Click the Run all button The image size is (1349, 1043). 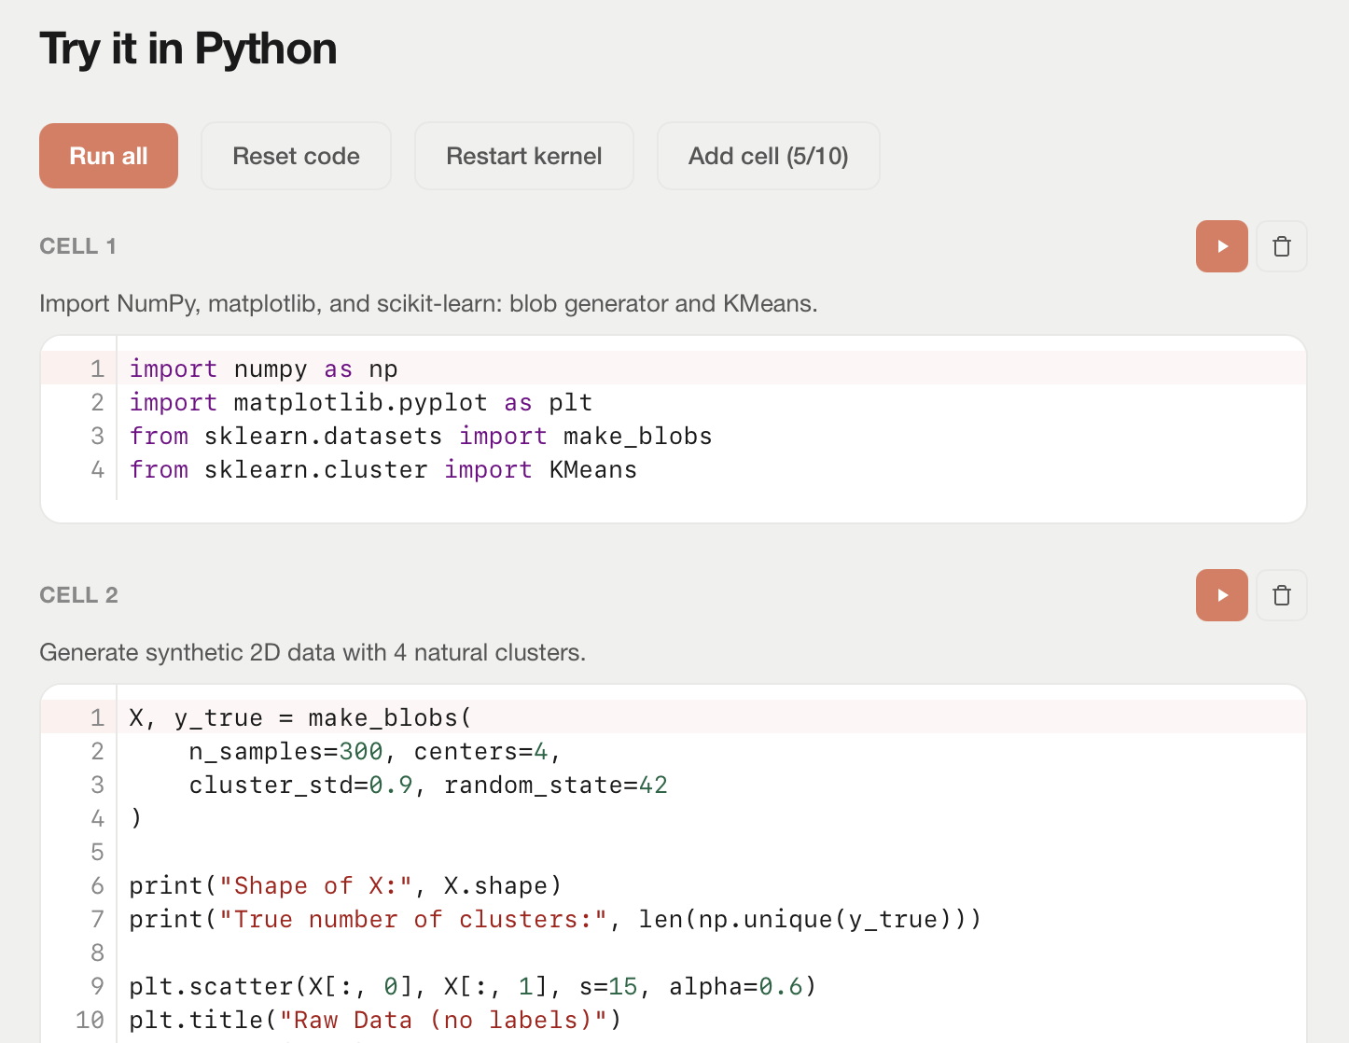[108, 156]
